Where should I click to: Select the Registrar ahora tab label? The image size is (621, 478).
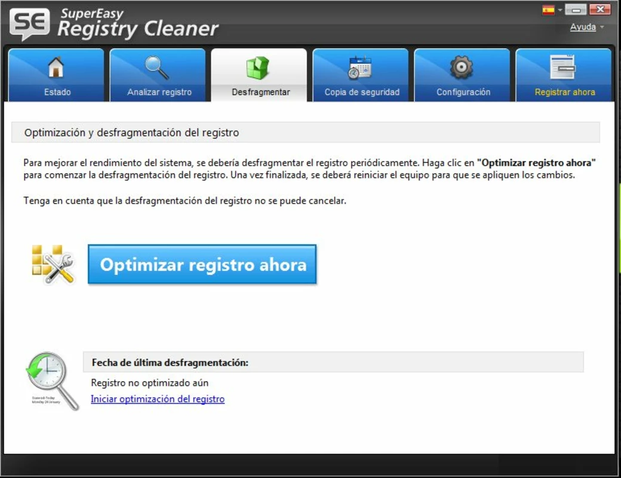[x=565, y=92]
